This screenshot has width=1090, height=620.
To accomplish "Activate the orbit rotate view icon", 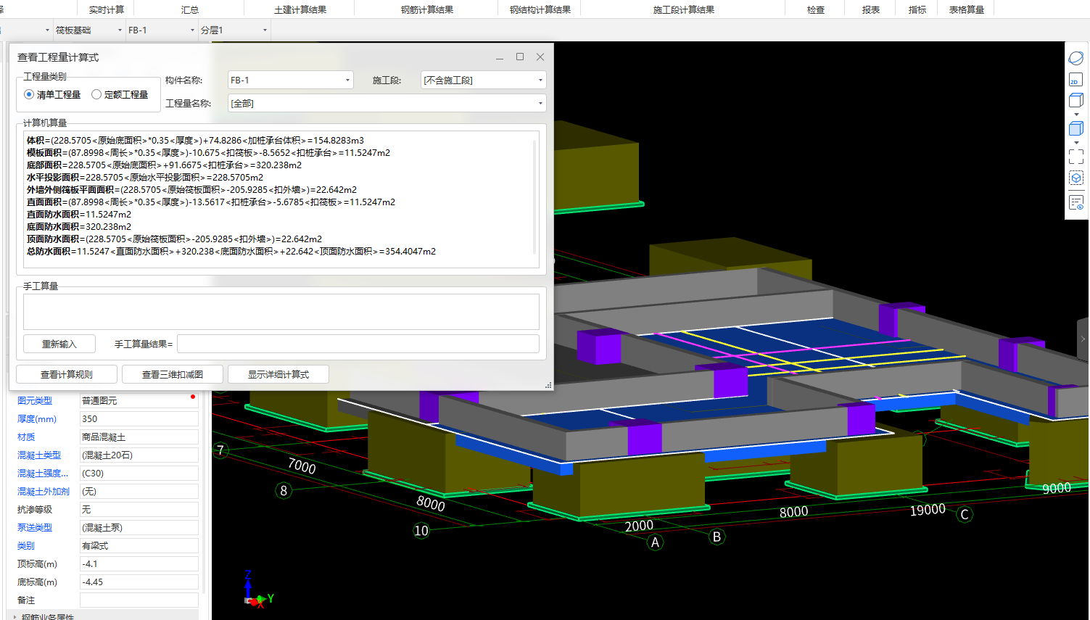I will 1075,58.
